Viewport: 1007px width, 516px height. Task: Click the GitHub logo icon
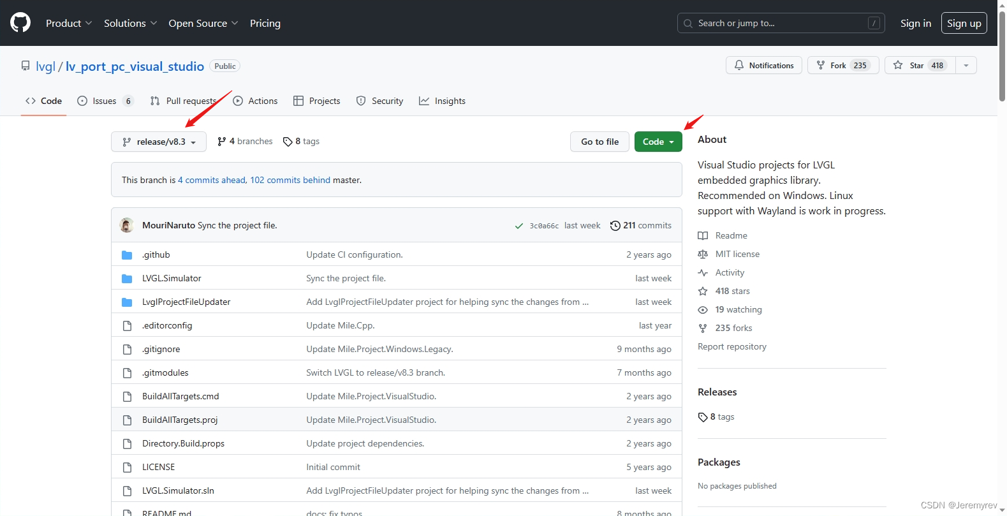coord(20,23)
